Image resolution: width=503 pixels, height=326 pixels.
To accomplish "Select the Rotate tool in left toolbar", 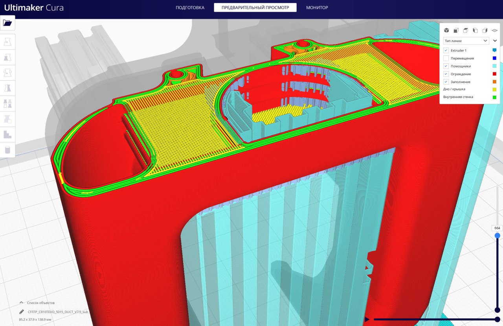I will pos(7,73).
